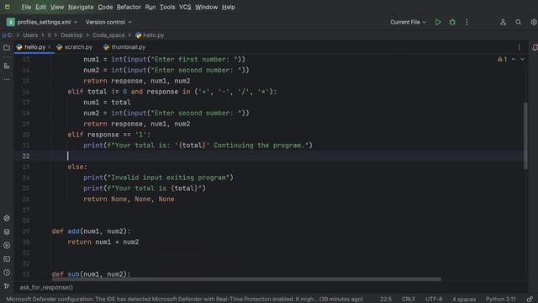The width and height of the screenshot is (538, 303).
Task: Open the Python 3.11 interpreter selector
Action: click(501, 300)
